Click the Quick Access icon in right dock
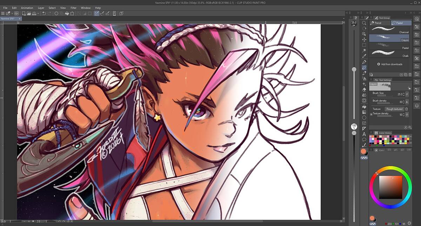 click(417, 19)
